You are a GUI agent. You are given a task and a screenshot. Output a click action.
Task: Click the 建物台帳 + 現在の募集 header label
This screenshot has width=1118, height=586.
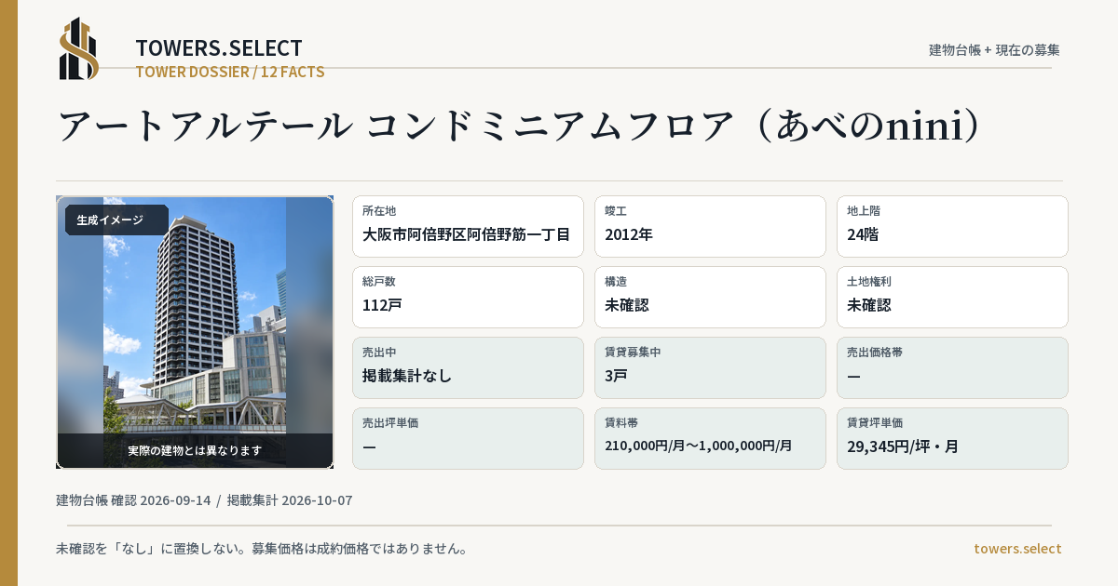[994, 50]
